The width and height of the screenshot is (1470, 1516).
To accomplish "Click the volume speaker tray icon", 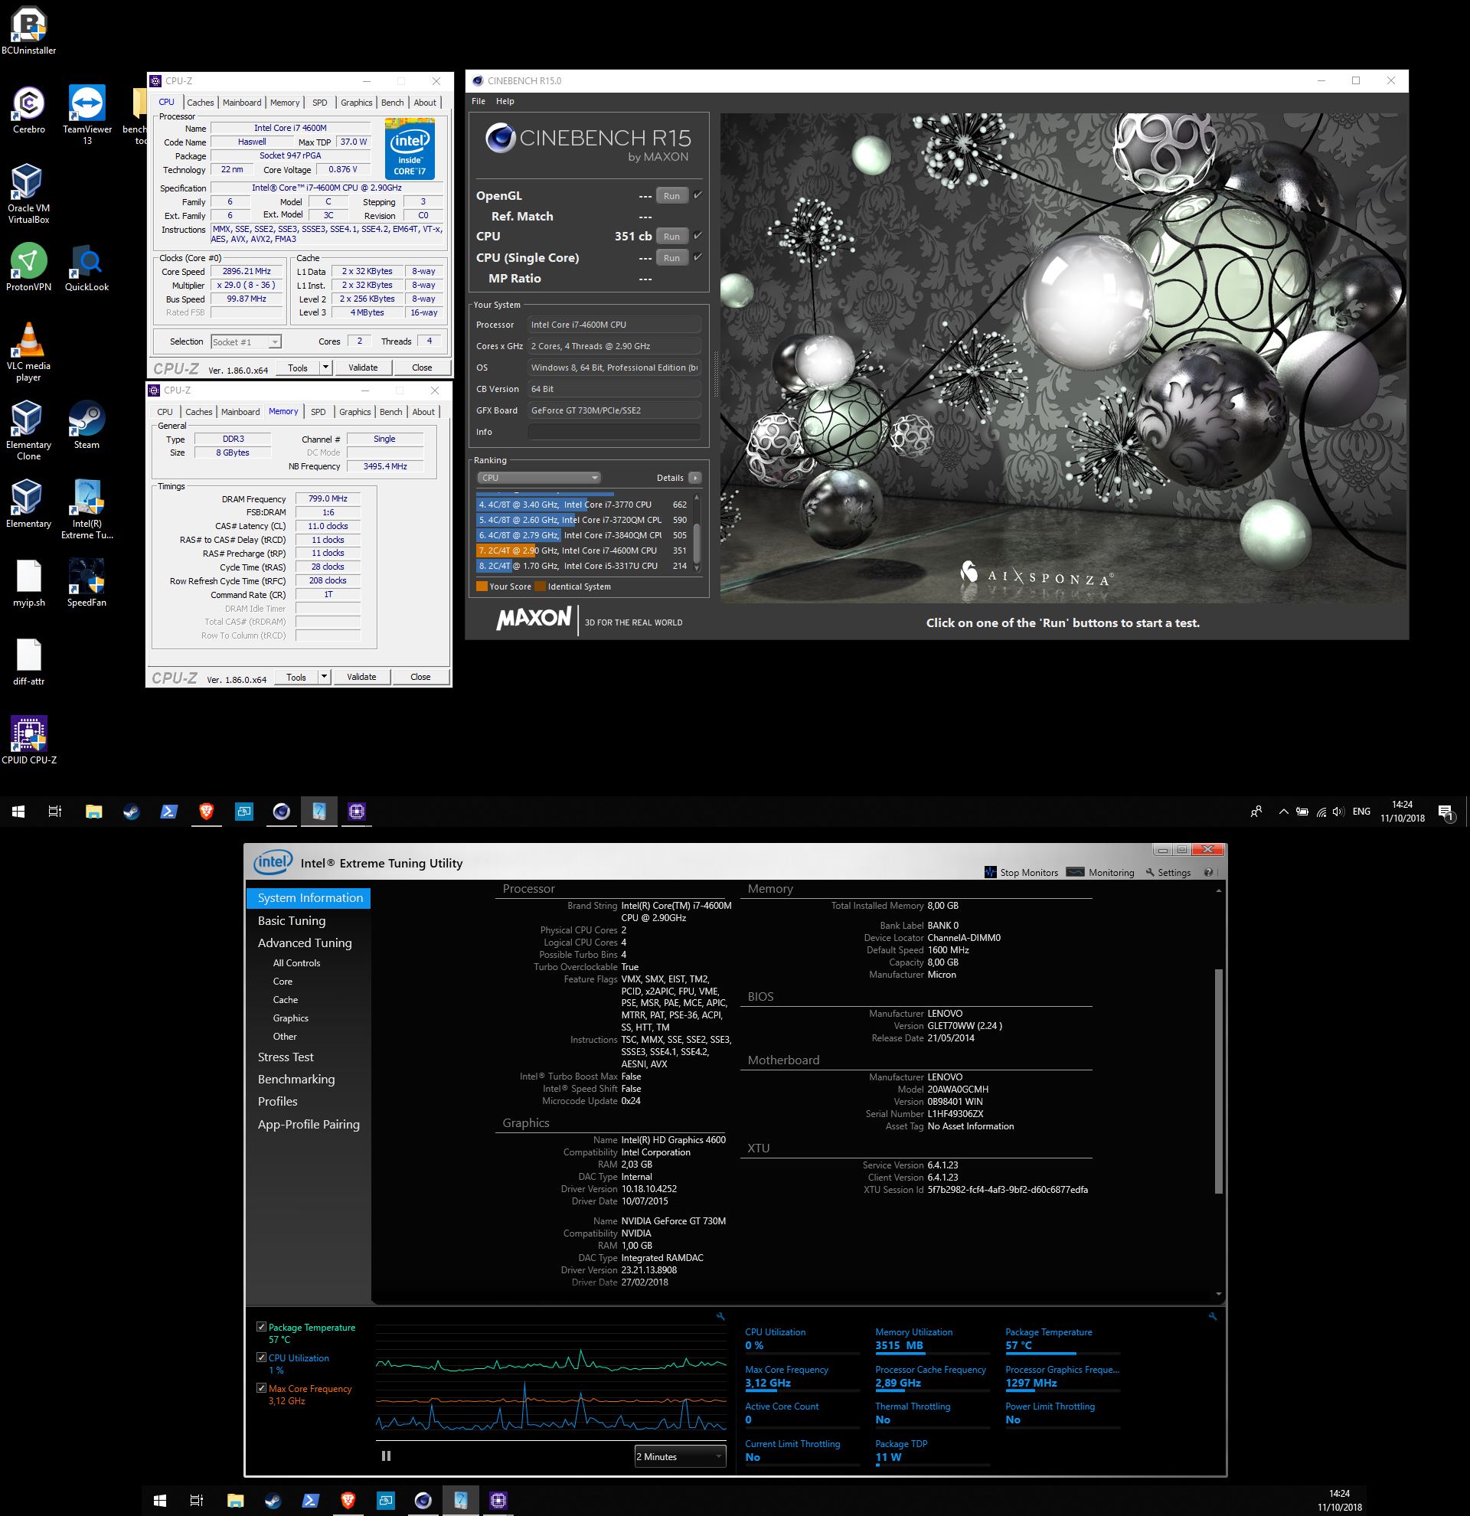I will pos(1338,812).
